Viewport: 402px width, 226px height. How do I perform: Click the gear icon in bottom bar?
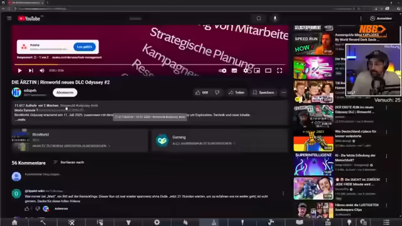[157, 222]
